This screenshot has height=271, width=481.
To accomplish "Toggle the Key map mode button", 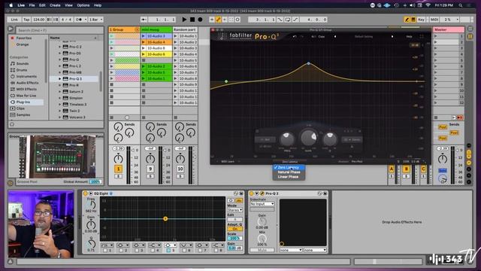I will click(421, 20).
